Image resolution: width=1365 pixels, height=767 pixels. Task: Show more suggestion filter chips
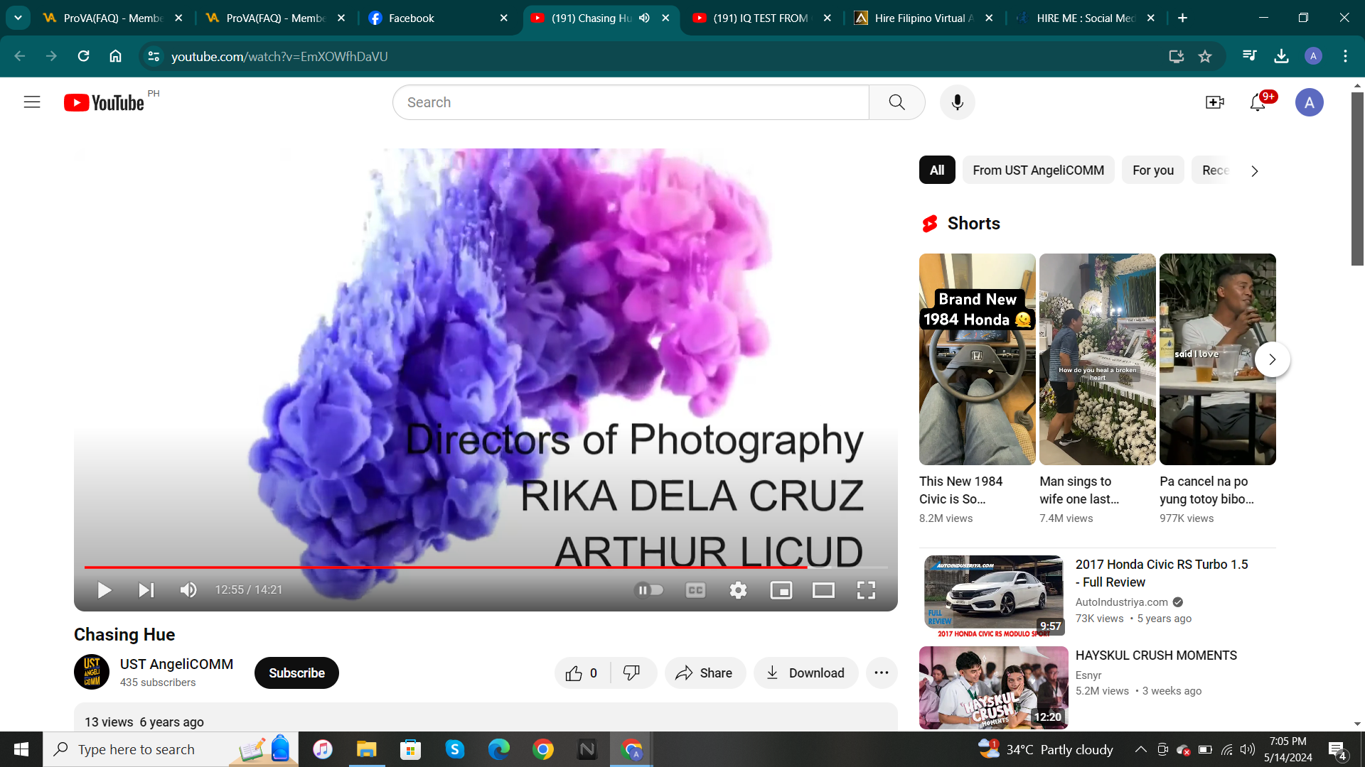tap(1255, 170)
